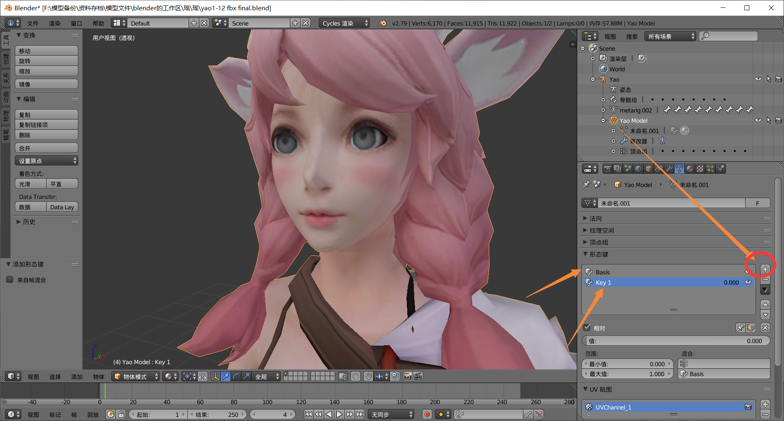Jump to the end frame of timeline
Image resolution: width=784 pixels, height=421 pixels.
pyautogui.click(x=360, y=414)
